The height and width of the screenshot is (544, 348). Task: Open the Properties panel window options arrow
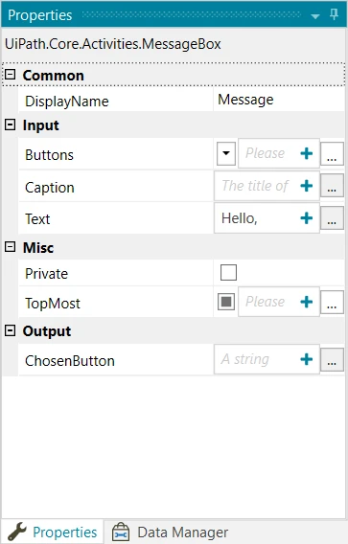click(315, 16)
